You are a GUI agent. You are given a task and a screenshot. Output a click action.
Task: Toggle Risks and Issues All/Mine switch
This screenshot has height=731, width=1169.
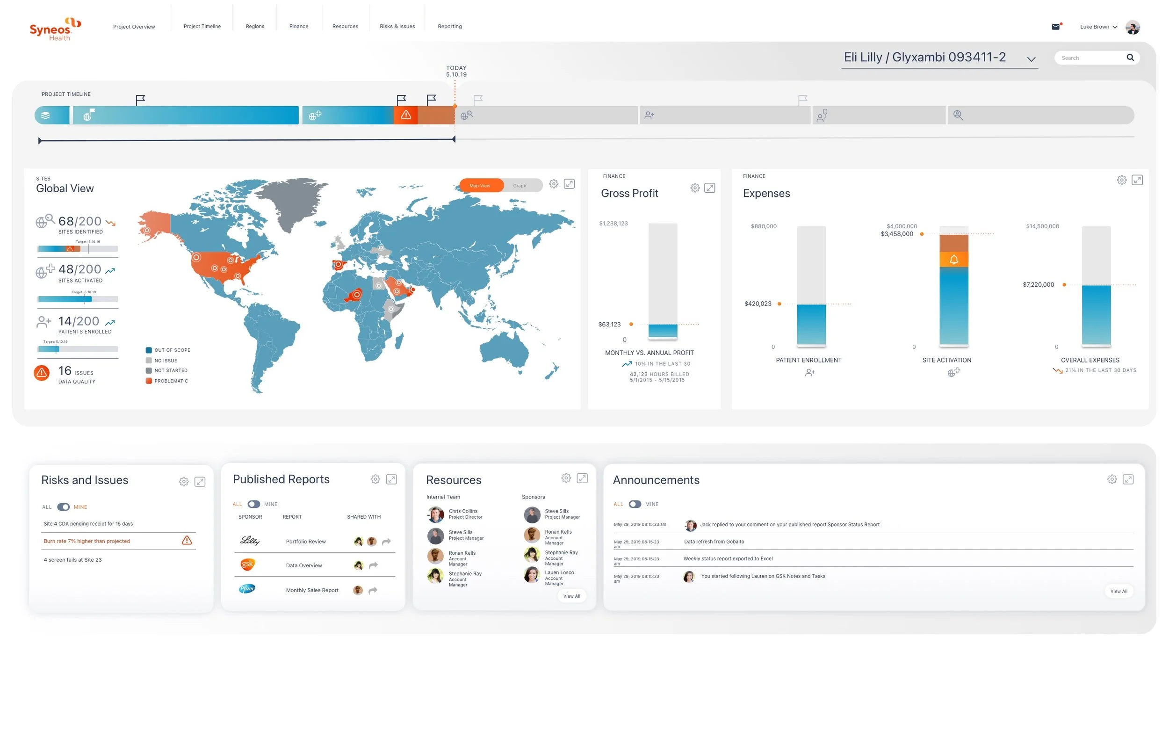coord(63,507)
